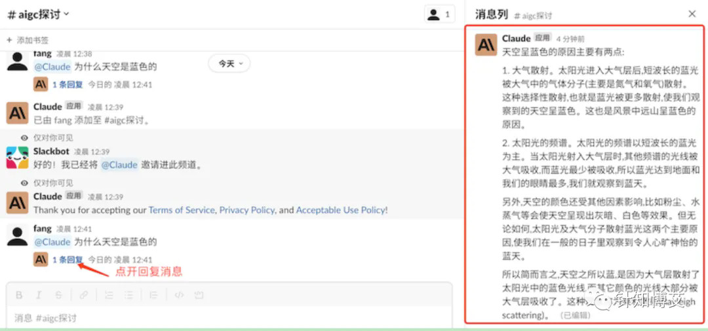Open the Acceptable Use Policy link
The height and width of the screenshot is (331, 708).
pyautogui.click(x=341, y=210)
